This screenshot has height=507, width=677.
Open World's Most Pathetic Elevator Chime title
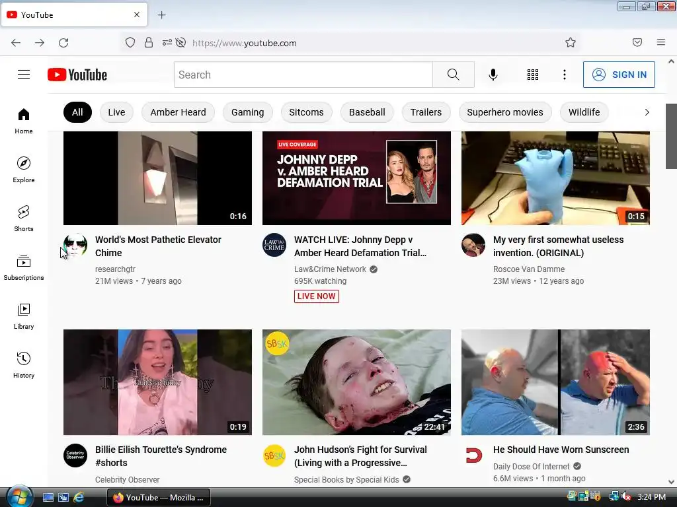[158, 246]
